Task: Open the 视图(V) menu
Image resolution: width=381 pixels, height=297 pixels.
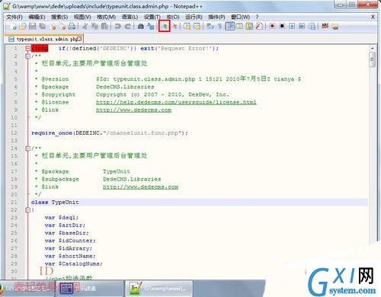Action: (x=82, y=17)
